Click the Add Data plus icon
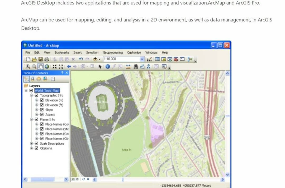Image resolution: width=285 pixels, height=188 pixels. pyautogui.click(x=95, y=59)
